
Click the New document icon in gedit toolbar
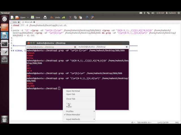(12, 17)
